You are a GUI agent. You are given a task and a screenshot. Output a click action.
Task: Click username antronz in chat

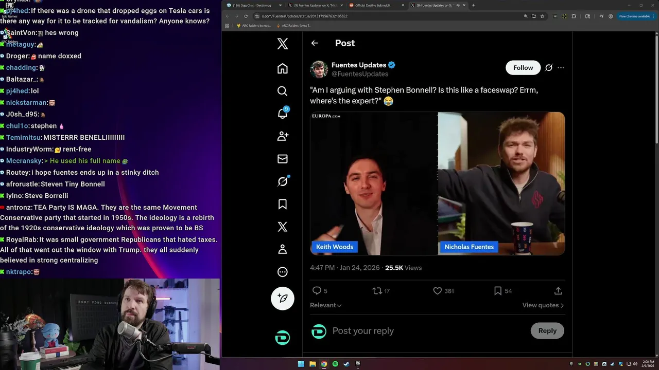19,207
